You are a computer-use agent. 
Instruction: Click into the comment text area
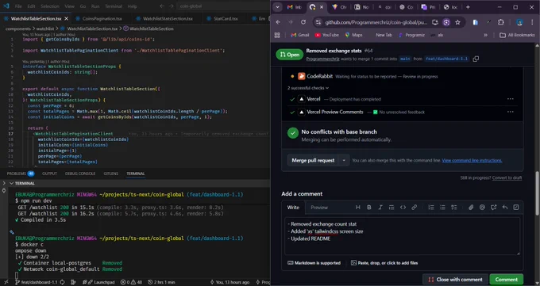pyautogui.click(x=403, y=236)
